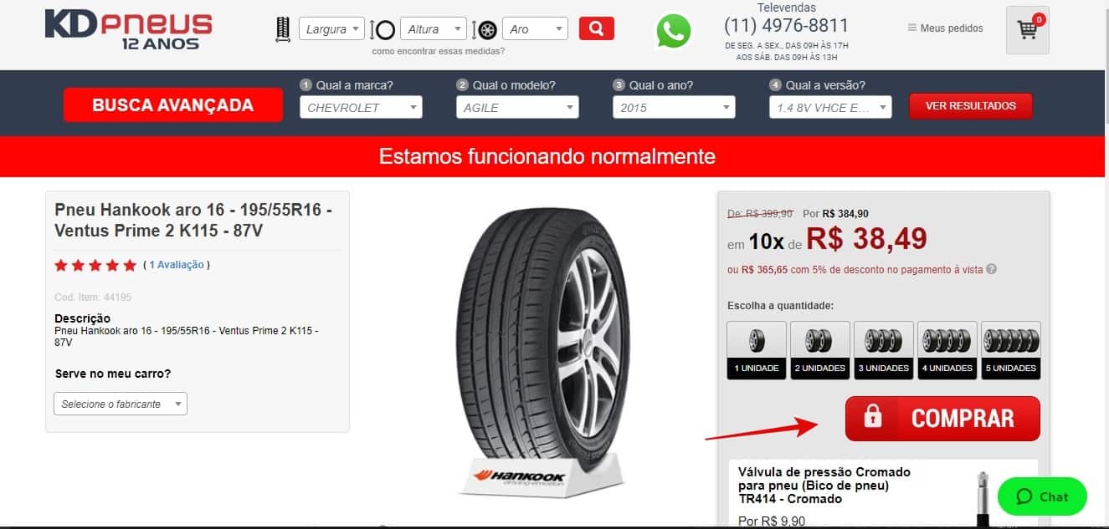
Task: Click the Comprar button
Action: click(942, 419)
